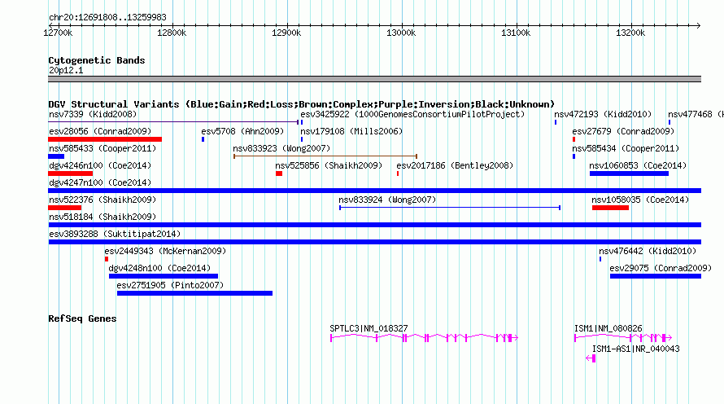The height and width of the screenshot is (404, 724).
Task: Click nsv1058035 (Coe2014) label
Action: (640, 200)
